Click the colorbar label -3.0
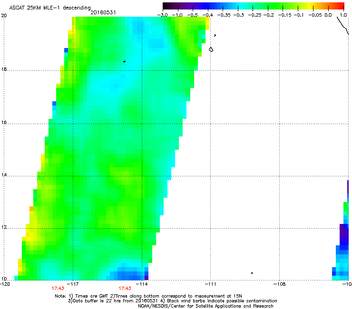 point(163,15)
